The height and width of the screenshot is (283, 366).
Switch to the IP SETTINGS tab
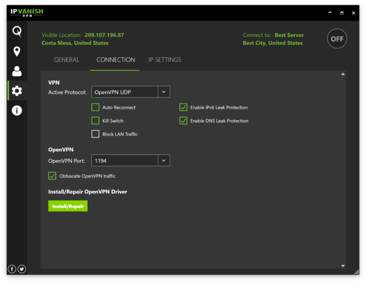tap(165, 60)
